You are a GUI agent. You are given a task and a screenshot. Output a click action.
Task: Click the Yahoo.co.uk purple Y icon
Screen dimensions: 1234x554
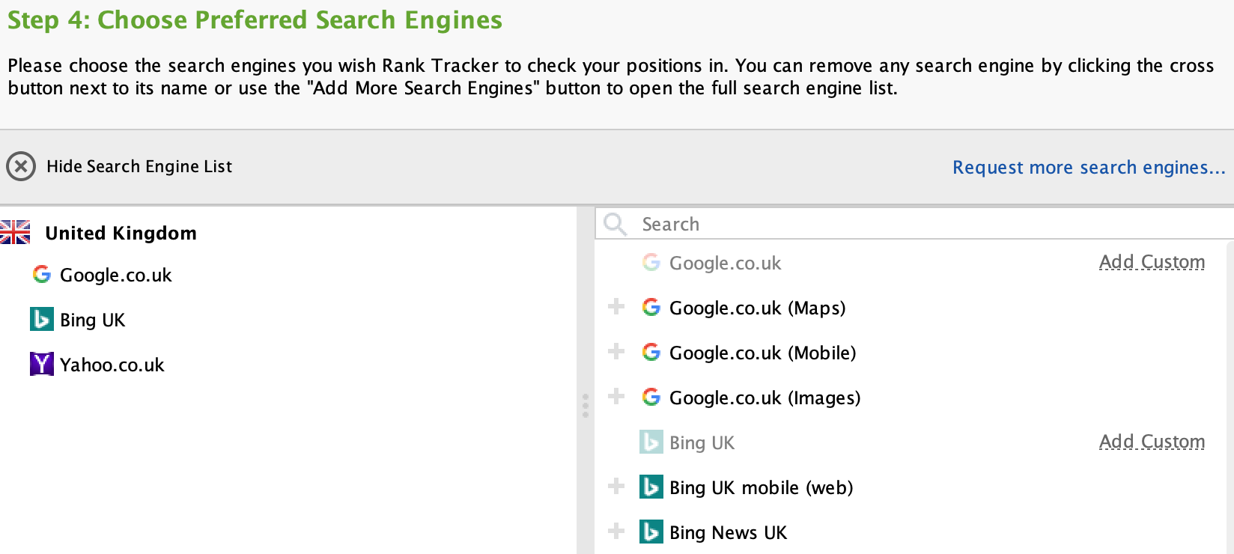[x=42, y=365]
